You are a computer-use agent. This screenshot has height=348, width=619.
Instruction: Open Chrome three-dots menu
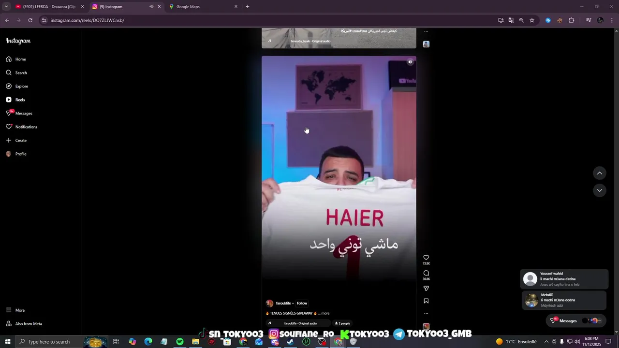coord(612,20)
